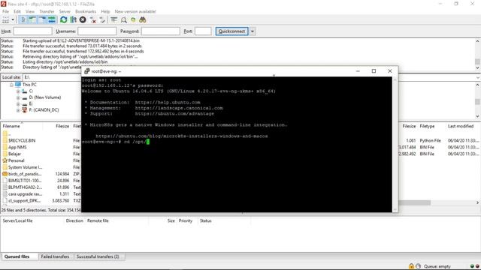
Task: Toggle display of the message log
Action: tap(23, 20)
